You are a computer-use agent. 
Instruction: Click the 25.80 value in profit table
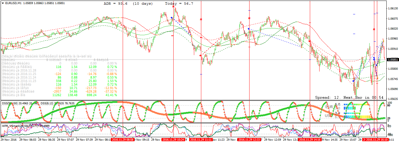pos(93,81)
